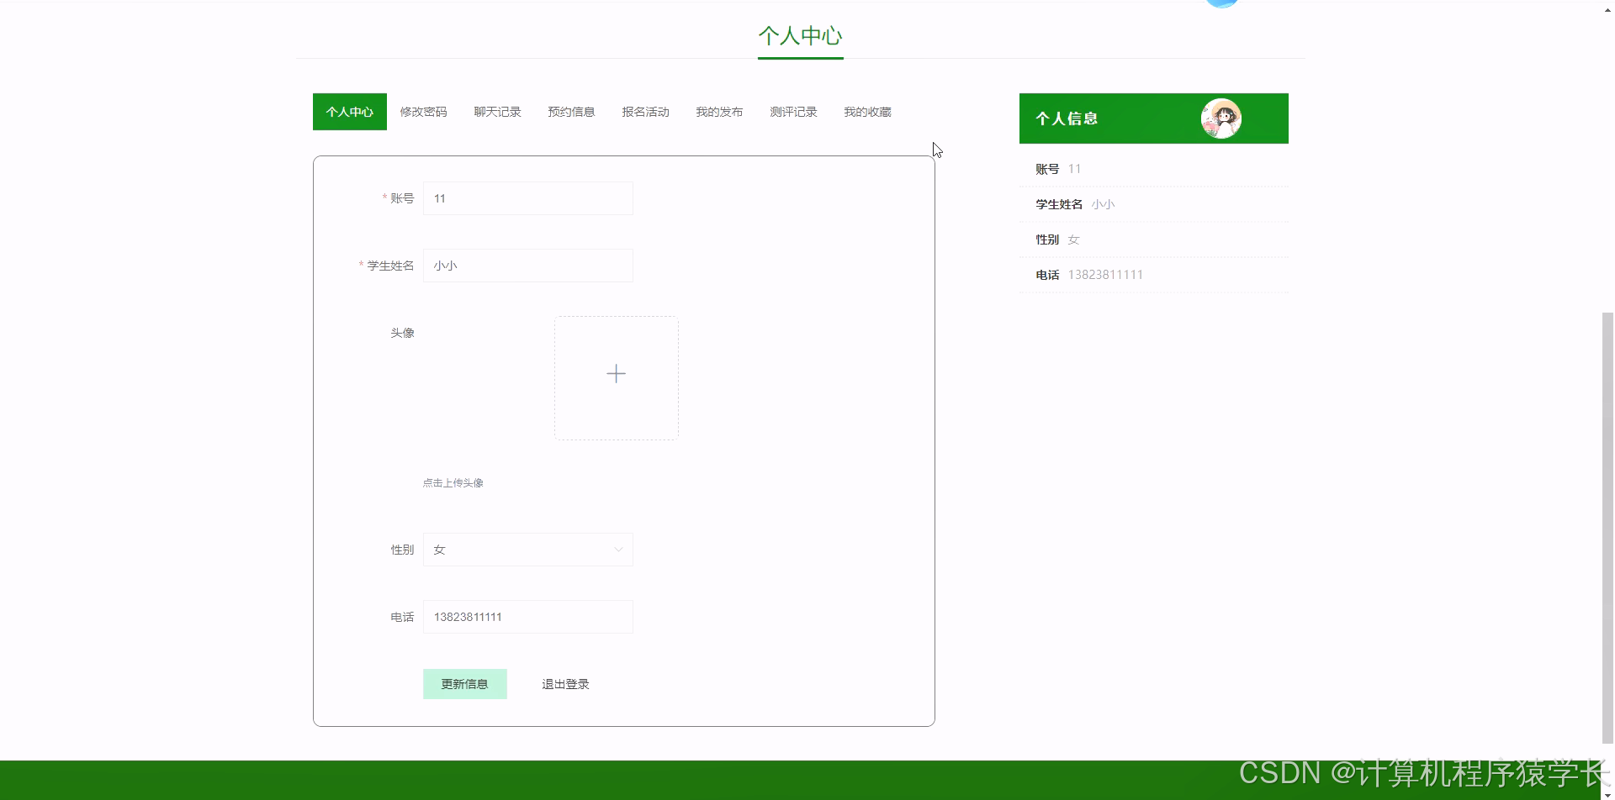Click the avatar image in 个人信息 header

click(1221, 118)
